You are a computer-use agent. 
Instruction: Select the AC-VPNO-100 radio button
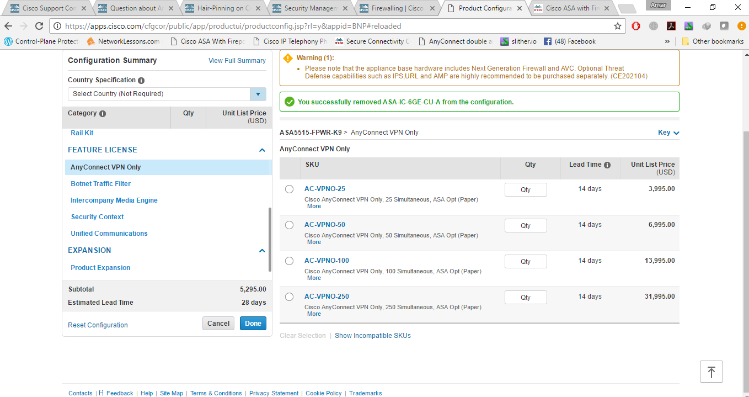[290, 261]
